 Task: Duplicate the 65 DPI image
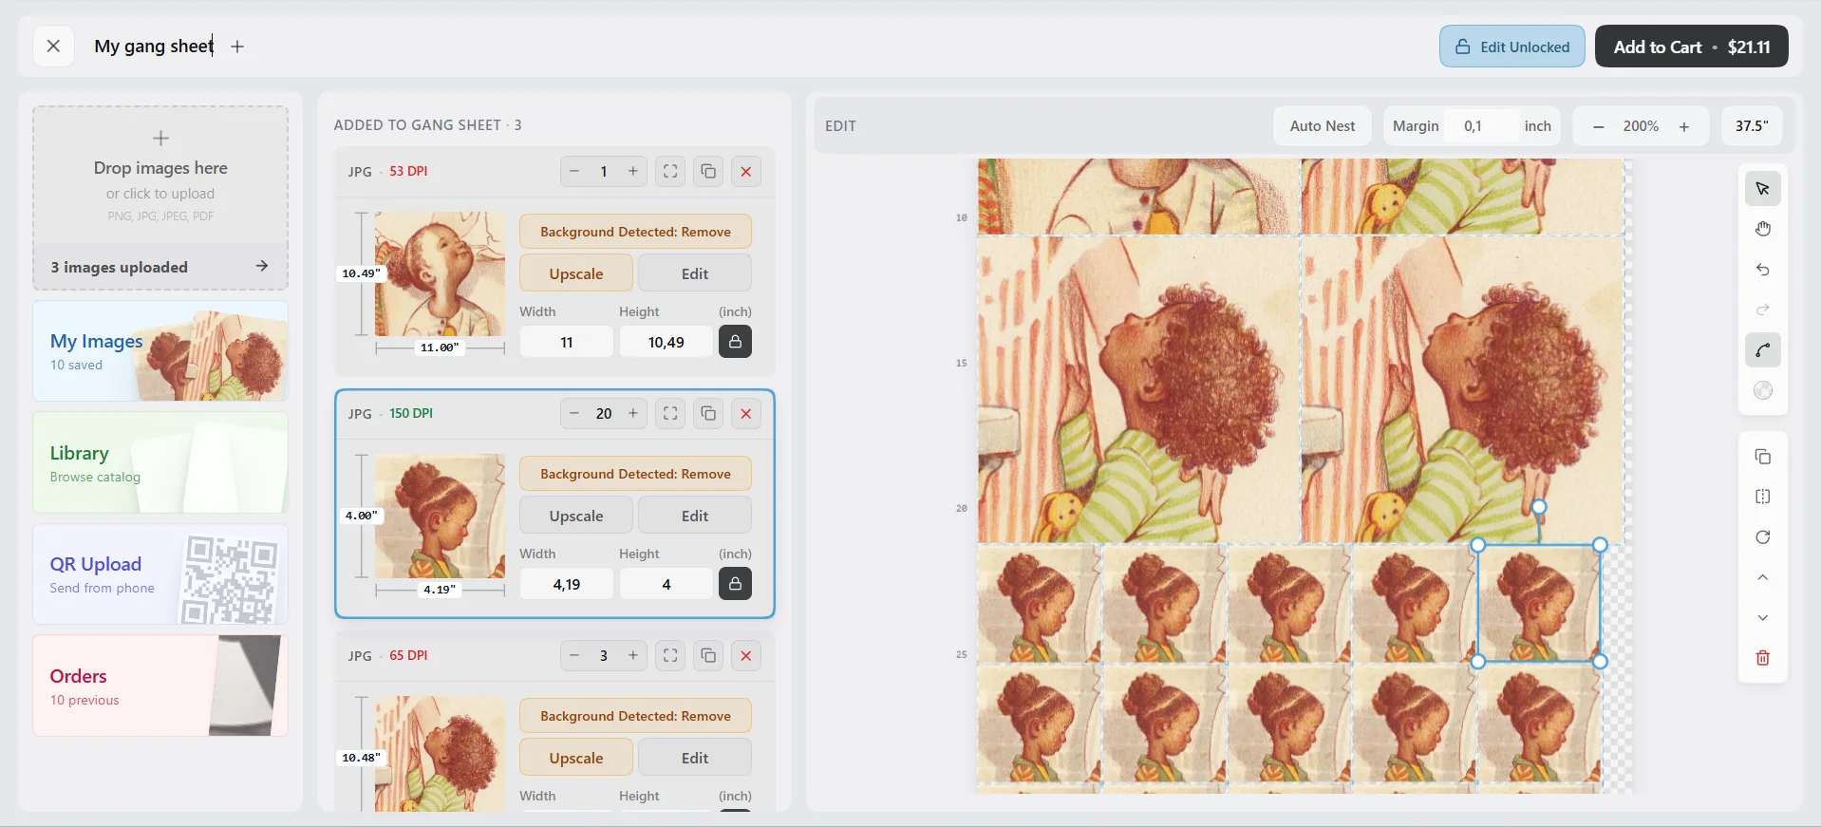coord(708,655)
